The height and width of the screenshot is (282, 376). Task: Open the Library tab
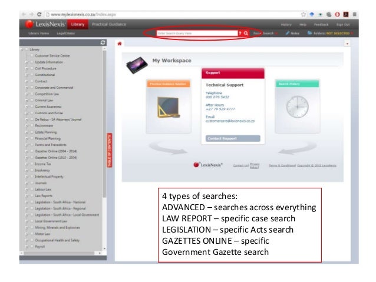point(78,24)
